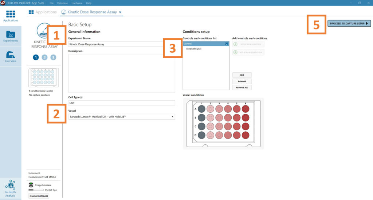The image size is (373, 200).
Task: Close the Kinetic Dose Response Assay tab
Action: (120, 12)
